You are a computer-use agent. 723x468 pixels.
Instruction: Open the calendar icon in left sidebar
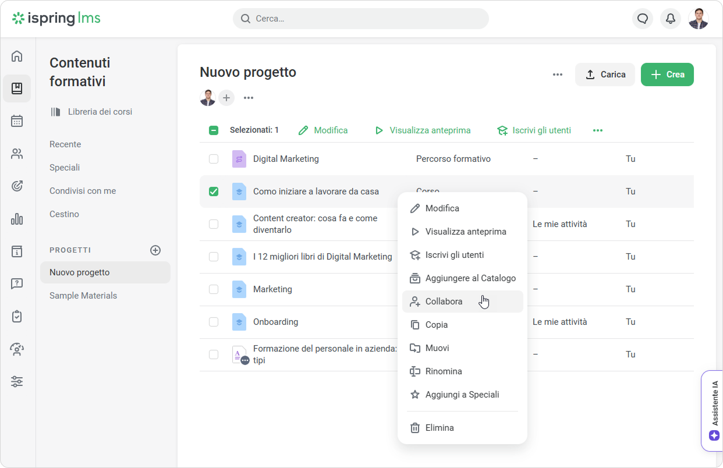[17, 121]
